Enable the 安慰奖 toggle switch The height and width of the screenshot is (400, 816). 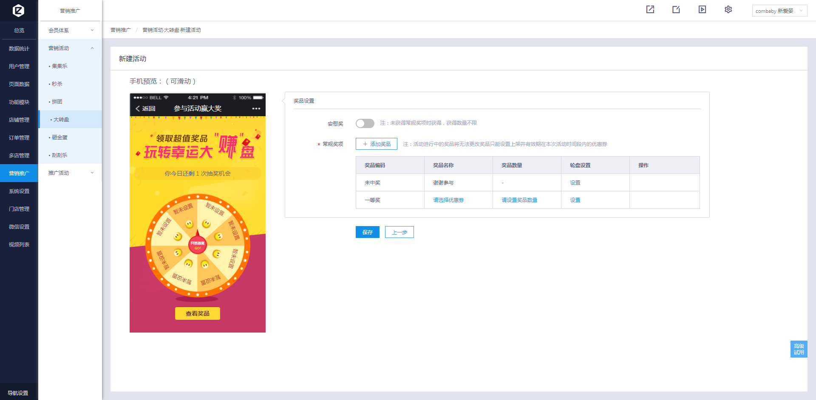coord(365,123)
